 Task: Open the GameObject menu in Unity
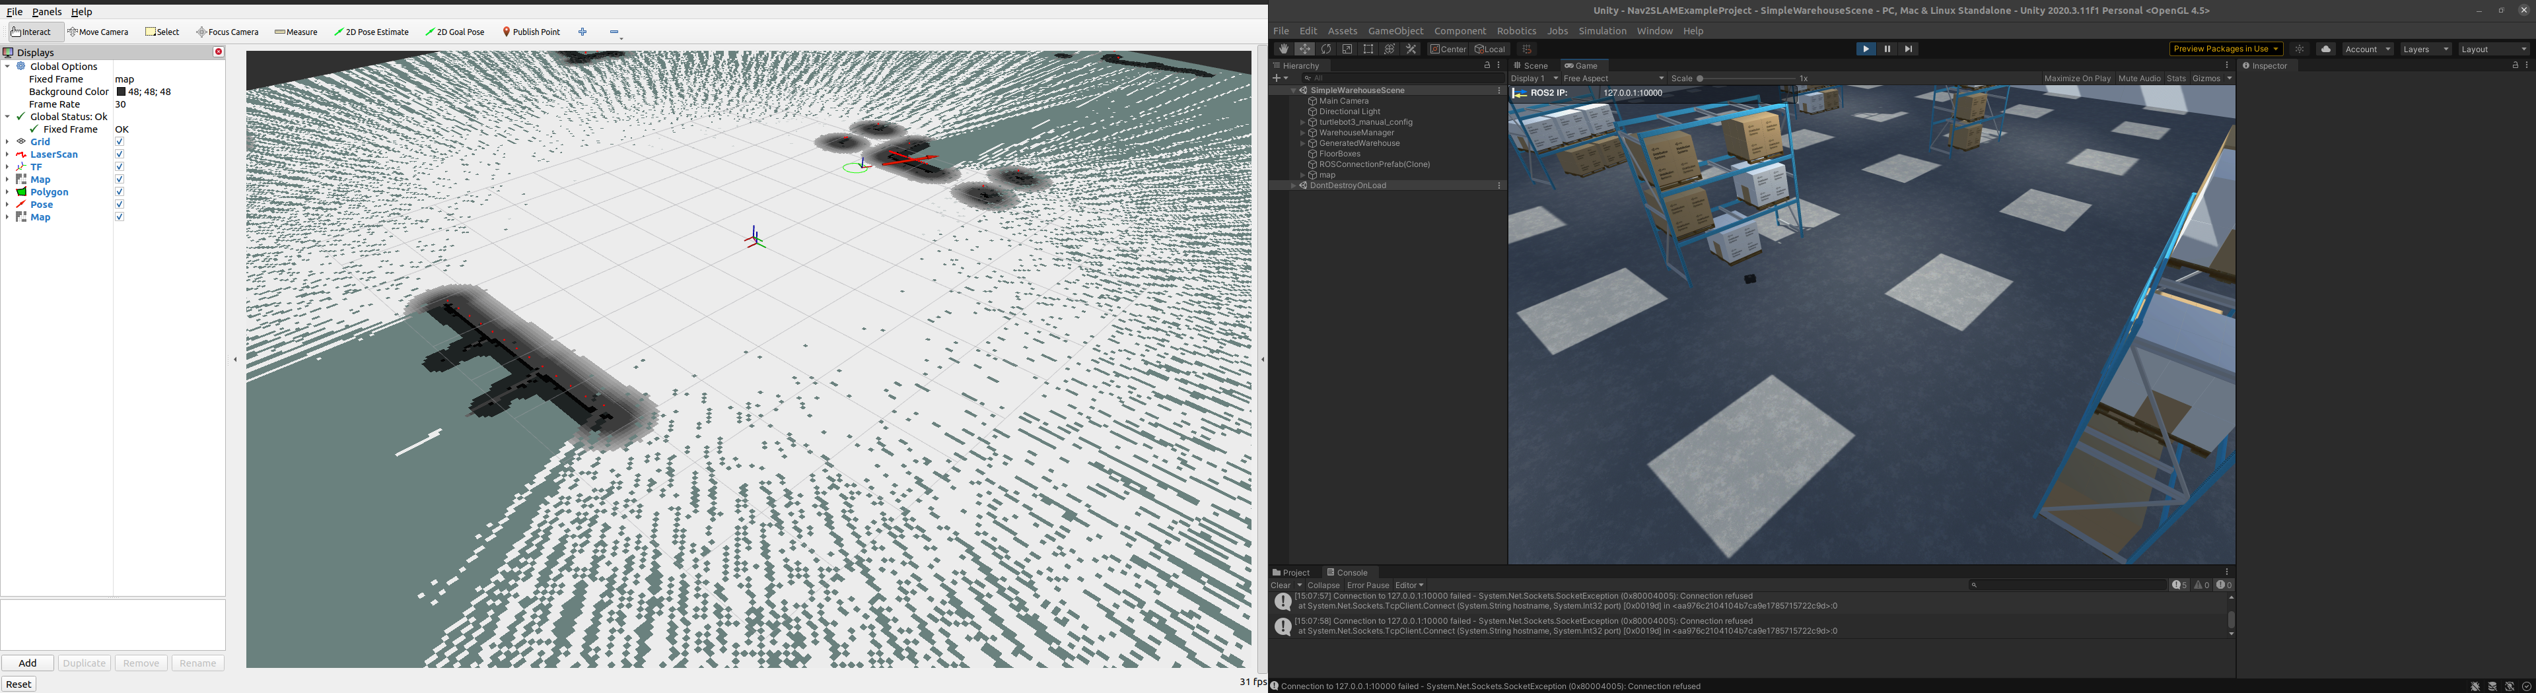click(x=1395, y=30)
